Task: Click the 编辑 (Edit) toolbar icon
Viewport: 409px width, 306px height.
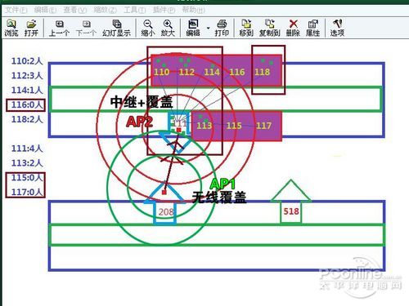Action: pos(193,28)
